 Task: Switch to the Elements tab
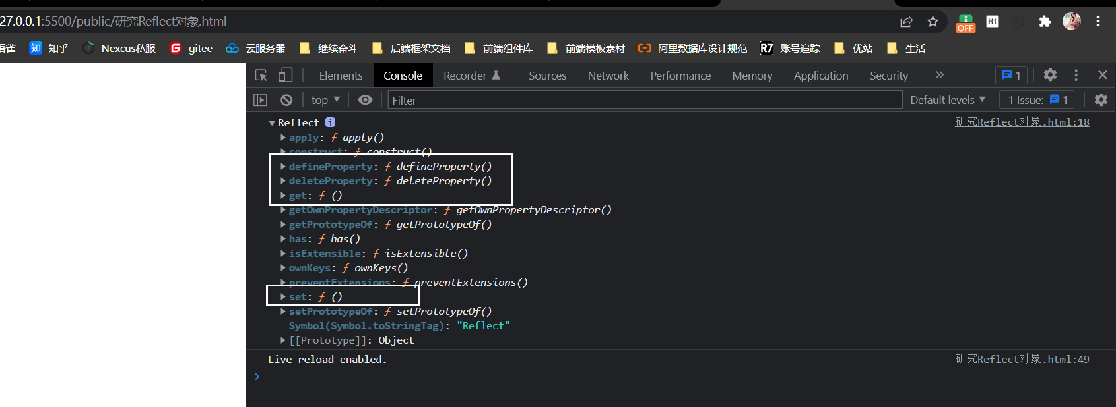(341, 76)
